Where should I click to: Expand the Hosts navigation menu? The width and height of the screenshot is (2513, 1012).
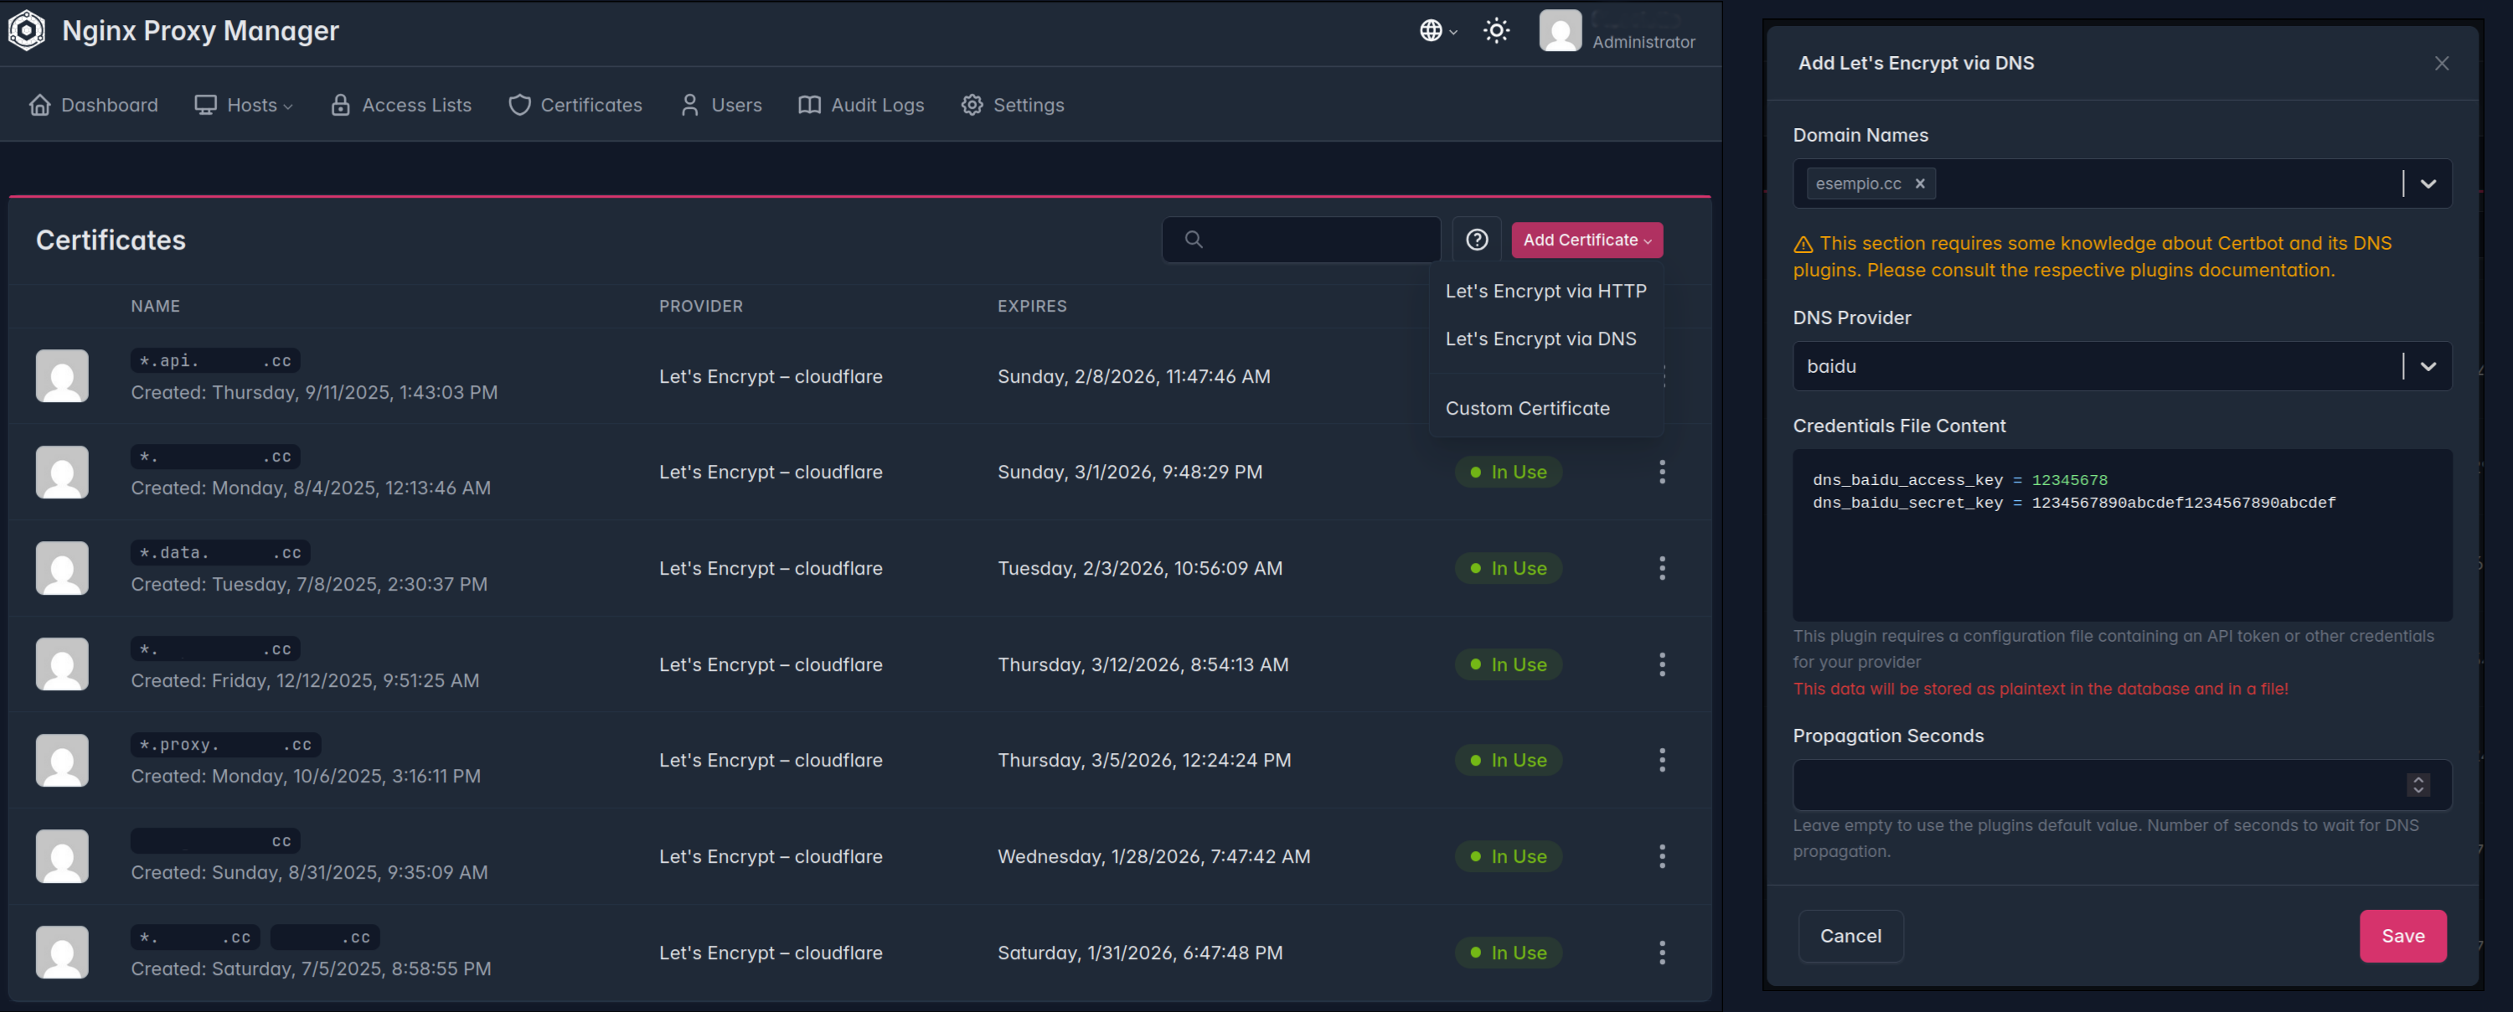coord(244,106)
